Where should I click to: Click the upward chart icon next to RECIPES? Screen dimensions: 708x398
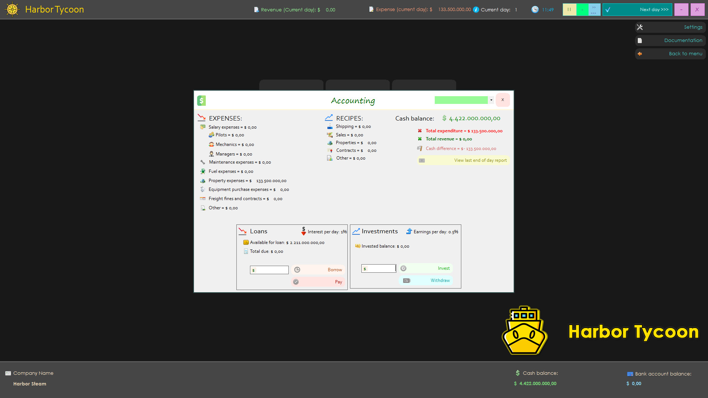click(329, 118)
